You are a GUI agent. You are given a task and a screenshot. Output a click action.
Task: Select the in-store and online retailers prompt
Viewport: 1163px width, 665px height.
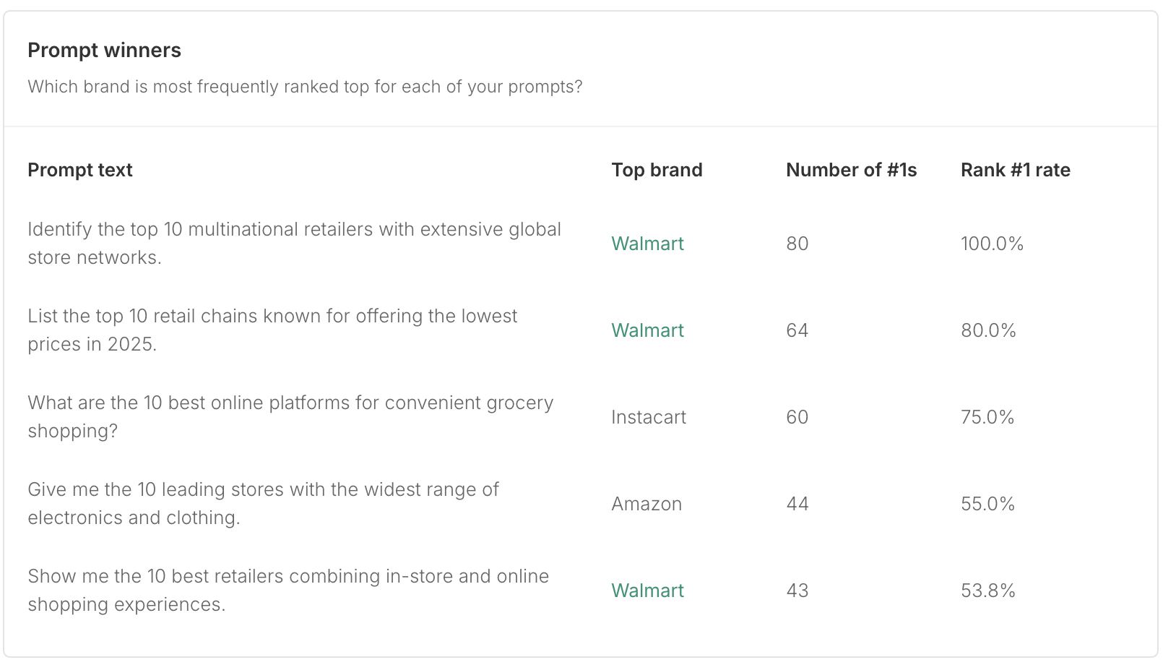tap(288, 591)
